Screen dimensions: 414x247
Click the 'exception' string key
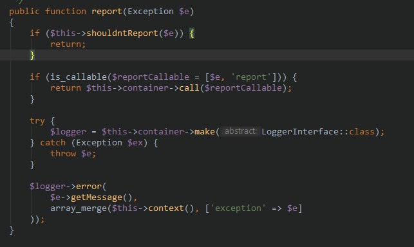click(238, 208)
